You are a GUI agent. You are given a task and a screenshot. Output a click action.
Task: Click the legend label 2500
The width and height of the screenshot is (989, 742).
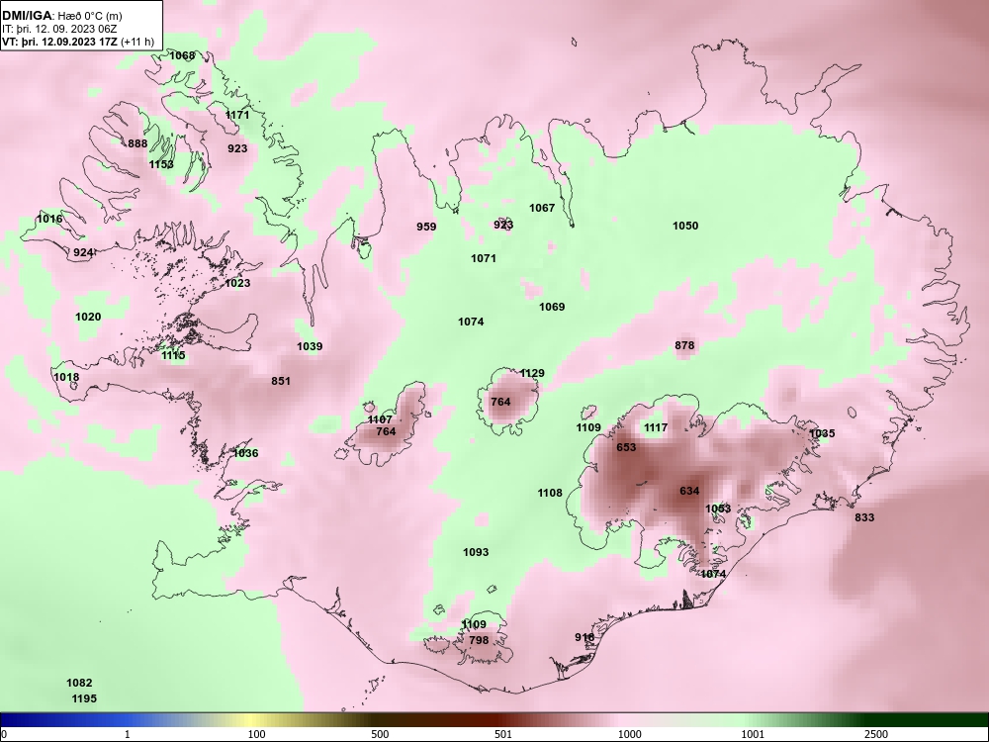pos(876,734)
